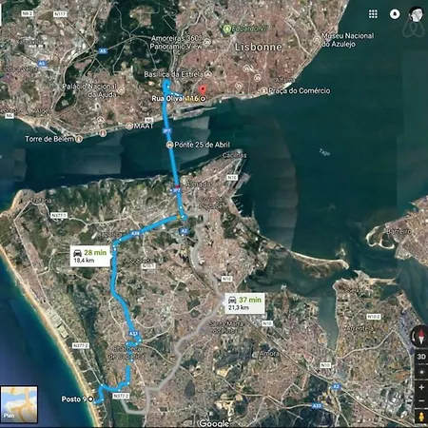Toggle the 3D view
The width and height of the screenshot is (428, 428).
pos(421,357)
